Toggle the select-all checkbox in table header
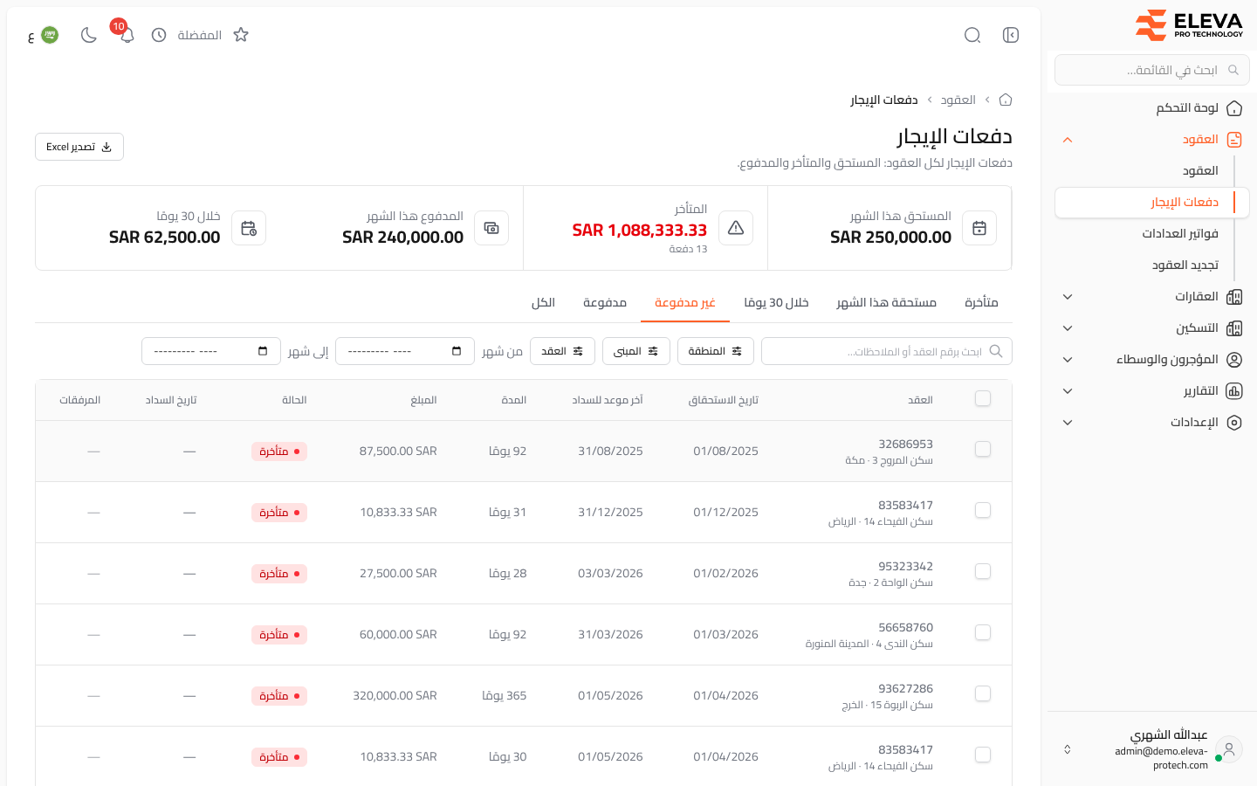Image resolution: width=1257 pixels, height=786 pixels. (983, 398)
